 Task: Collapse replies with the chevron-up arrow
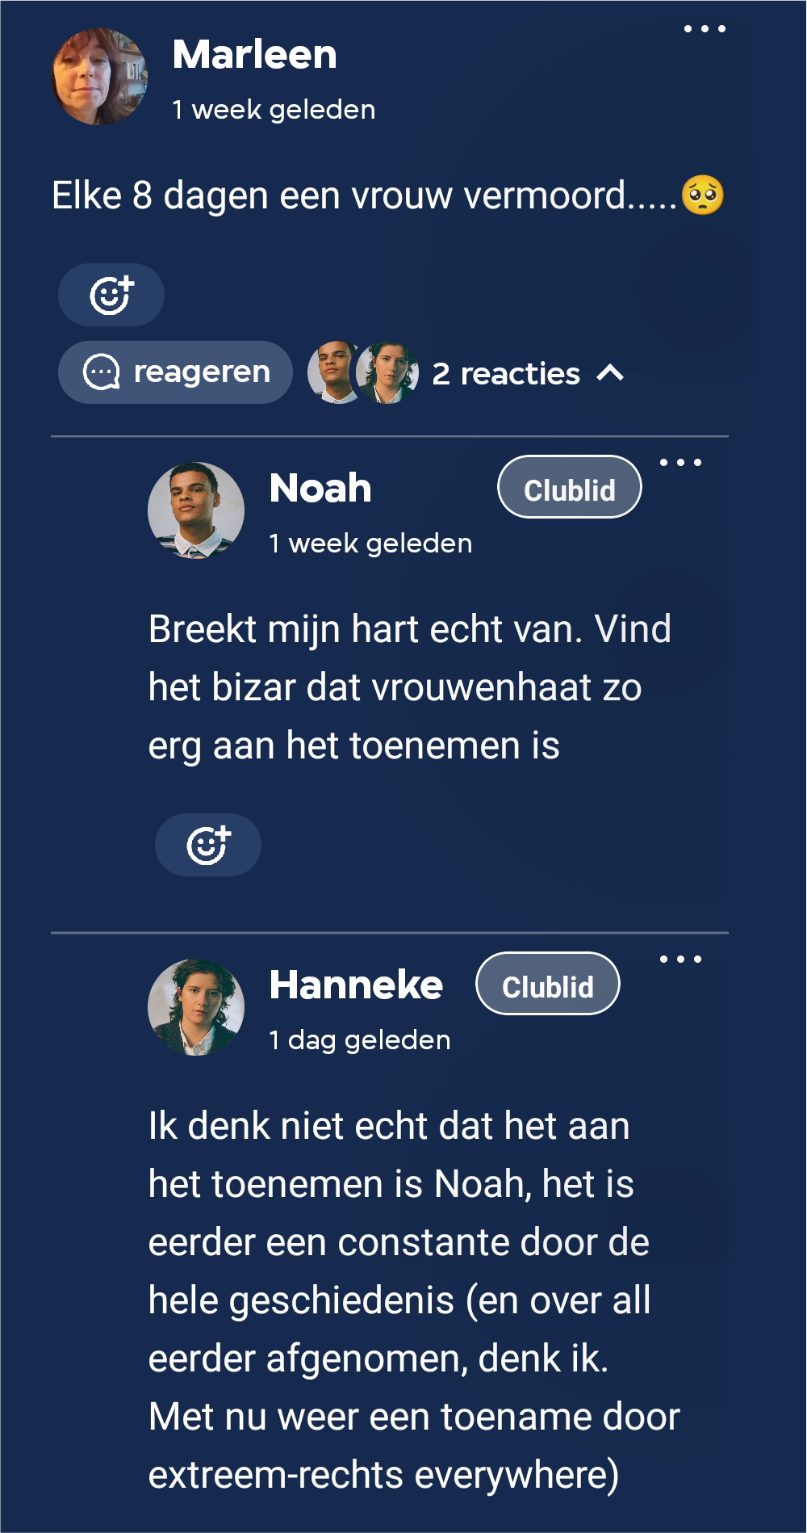coord(610,372)
